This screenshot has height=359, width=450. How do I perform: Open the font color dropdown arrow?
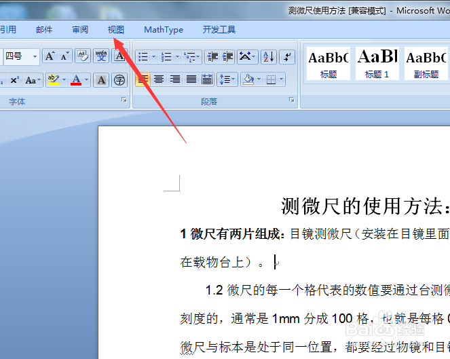tap(87, 80)
